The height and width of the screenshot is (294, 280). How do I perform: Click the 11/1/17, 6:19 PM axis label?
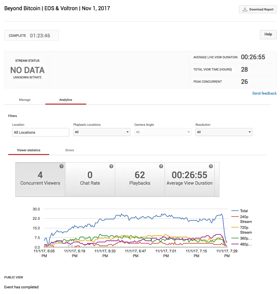pos(75,253)
